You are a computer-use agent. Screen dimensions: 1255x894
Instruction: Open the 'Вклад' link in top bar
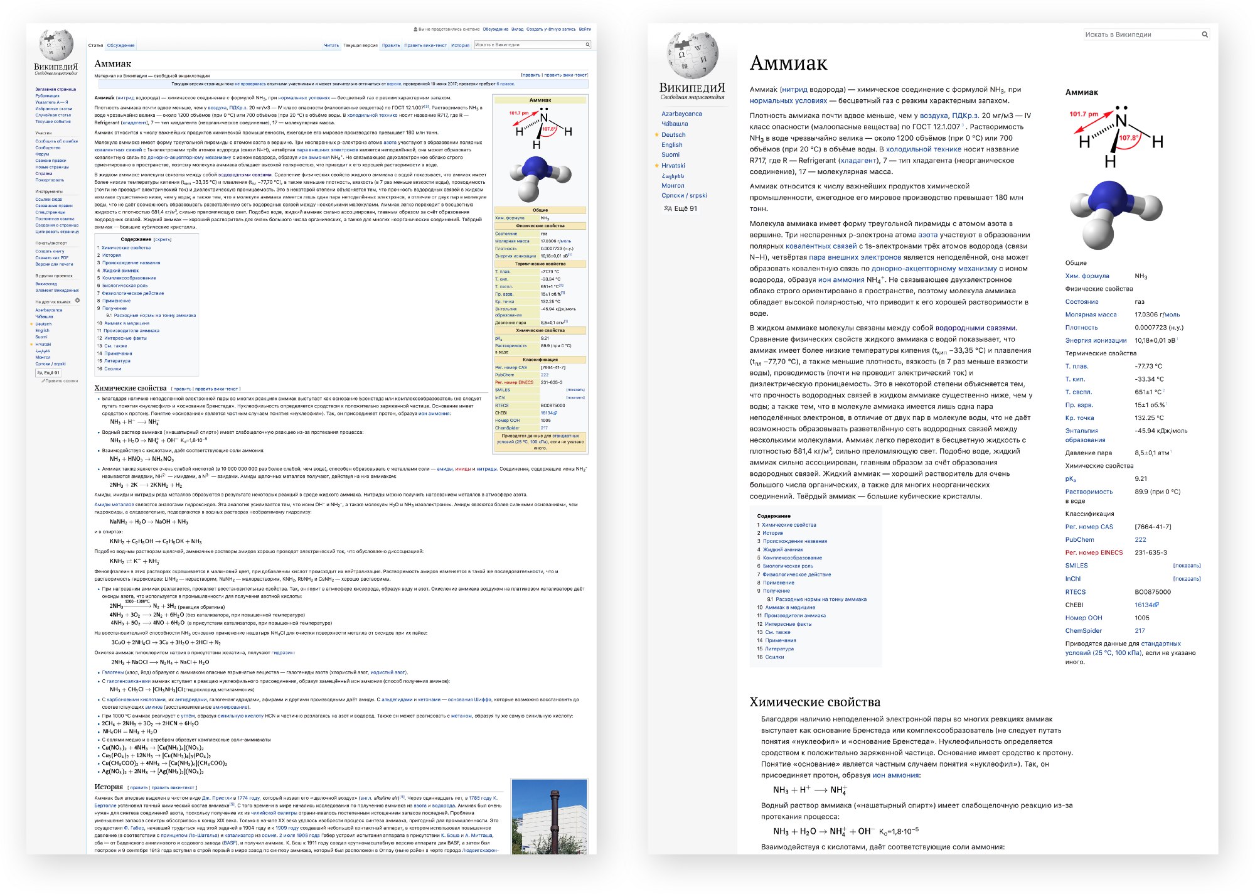coord(517,29)
